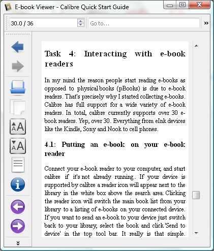Click the scrollbar down arrow
This screenshot has height=251, width=214.
(x=196, y=233)
